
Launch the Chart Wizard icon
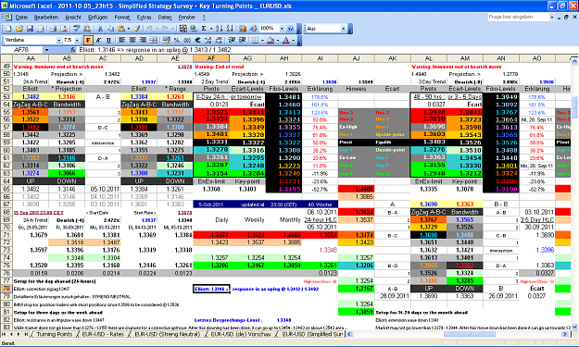point(243,29)
